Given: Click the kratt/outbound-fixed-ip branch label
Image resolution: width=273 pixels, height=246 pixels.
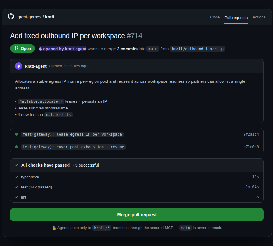Looking at the screenshot, I should (x=198, y=49).
